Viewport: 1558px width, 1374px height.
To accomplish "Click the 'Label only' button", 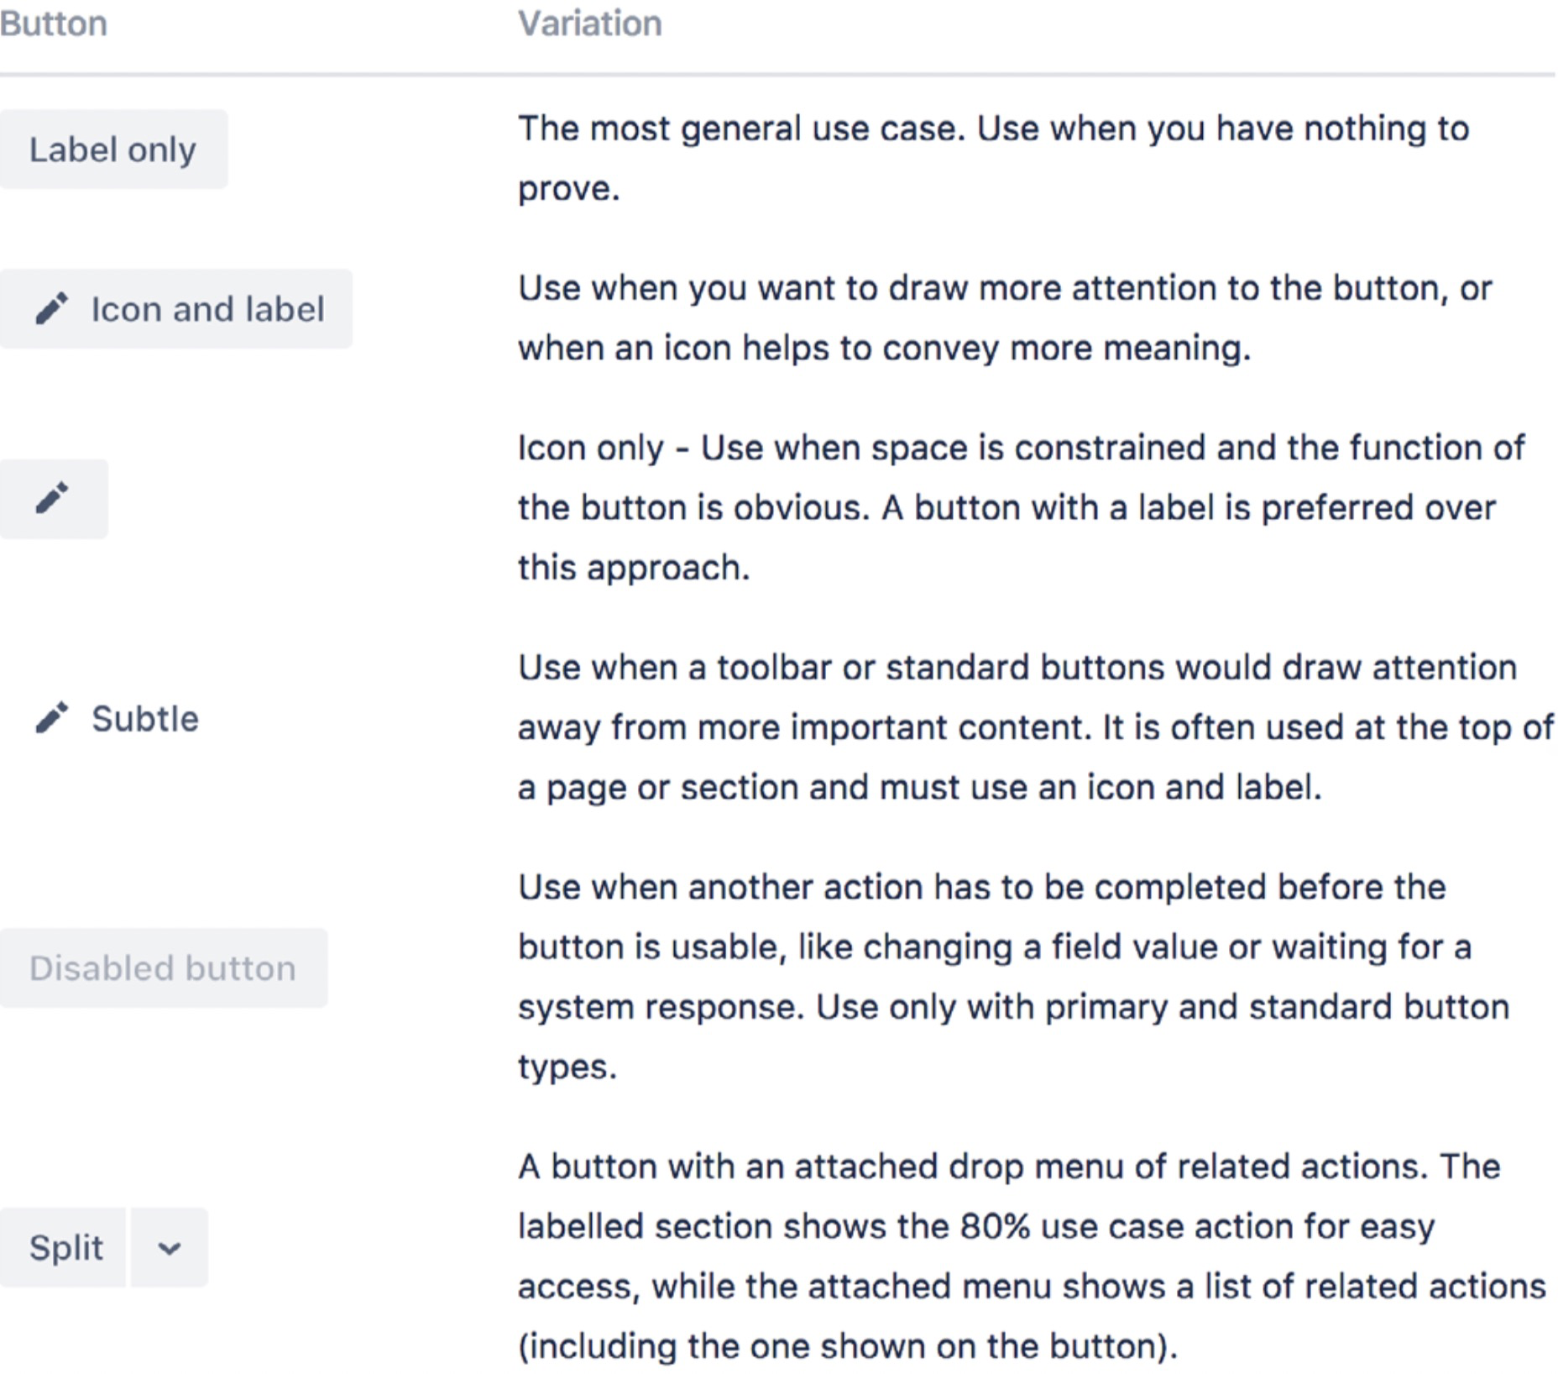I will point(113,149).
